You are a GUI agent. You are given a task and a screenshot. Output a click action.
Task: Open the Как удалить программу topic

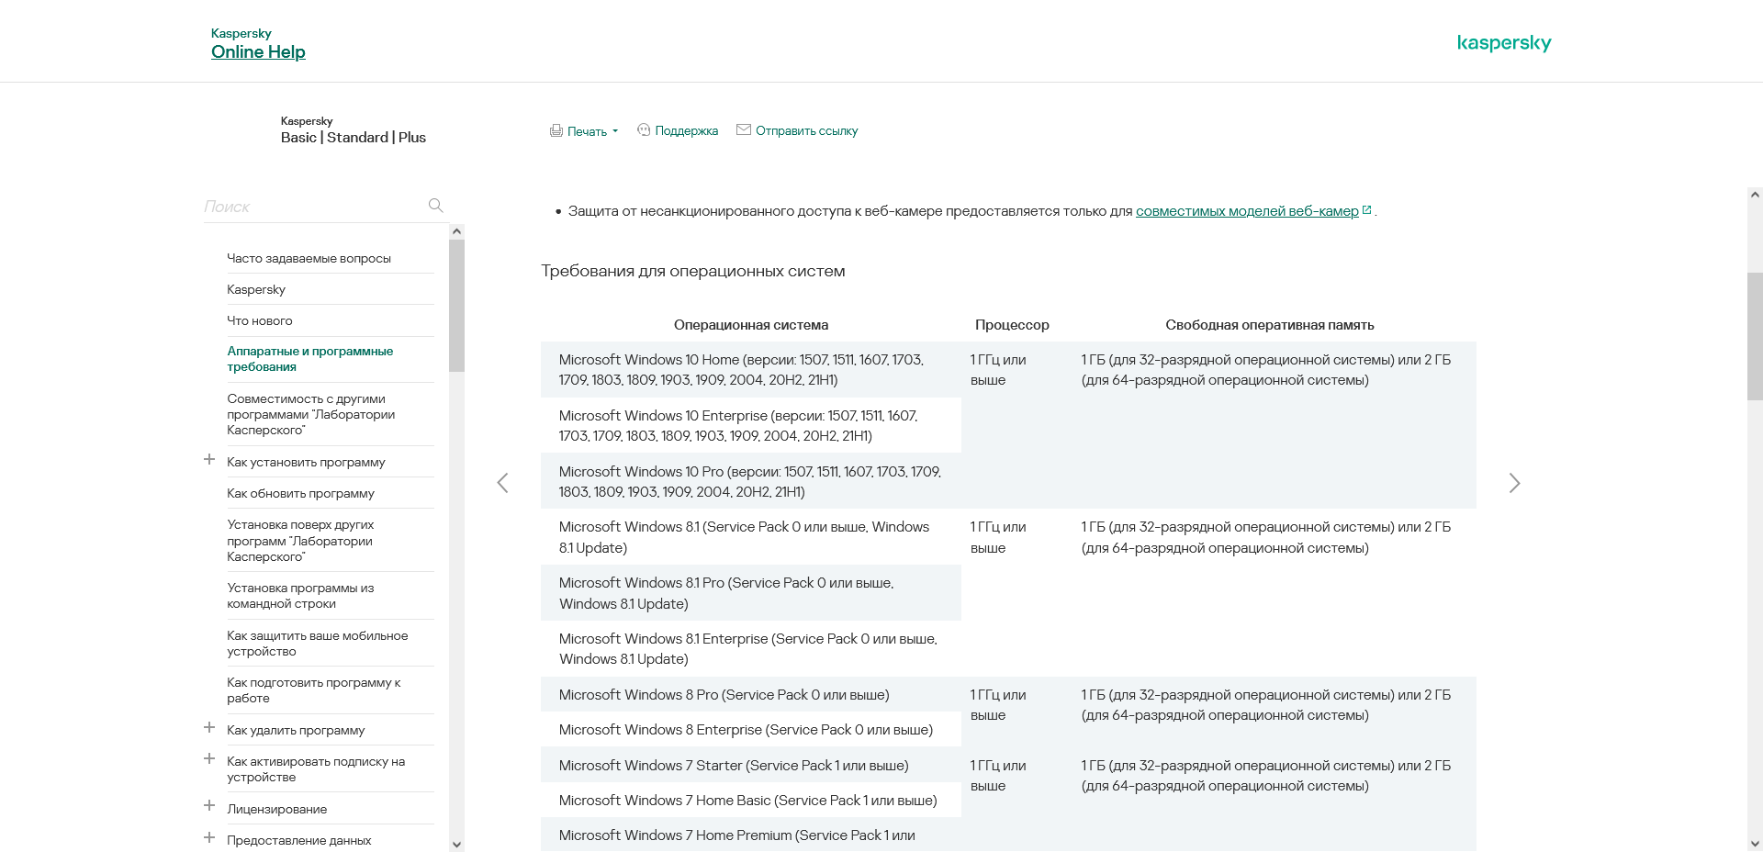296,731
